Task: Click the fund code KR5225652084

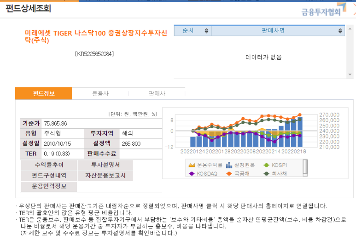Action: (94, 54)
